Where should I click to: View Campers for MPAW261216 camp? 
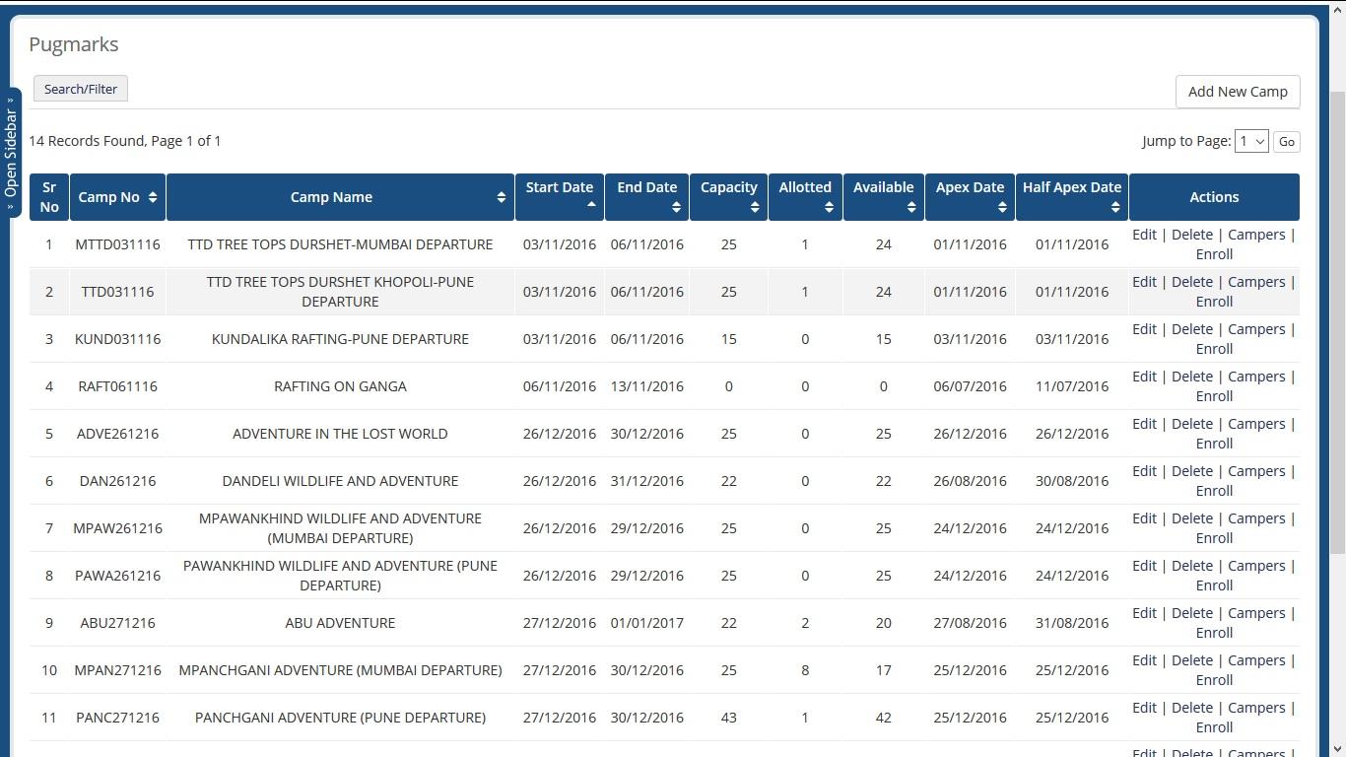pos(1256,518)
